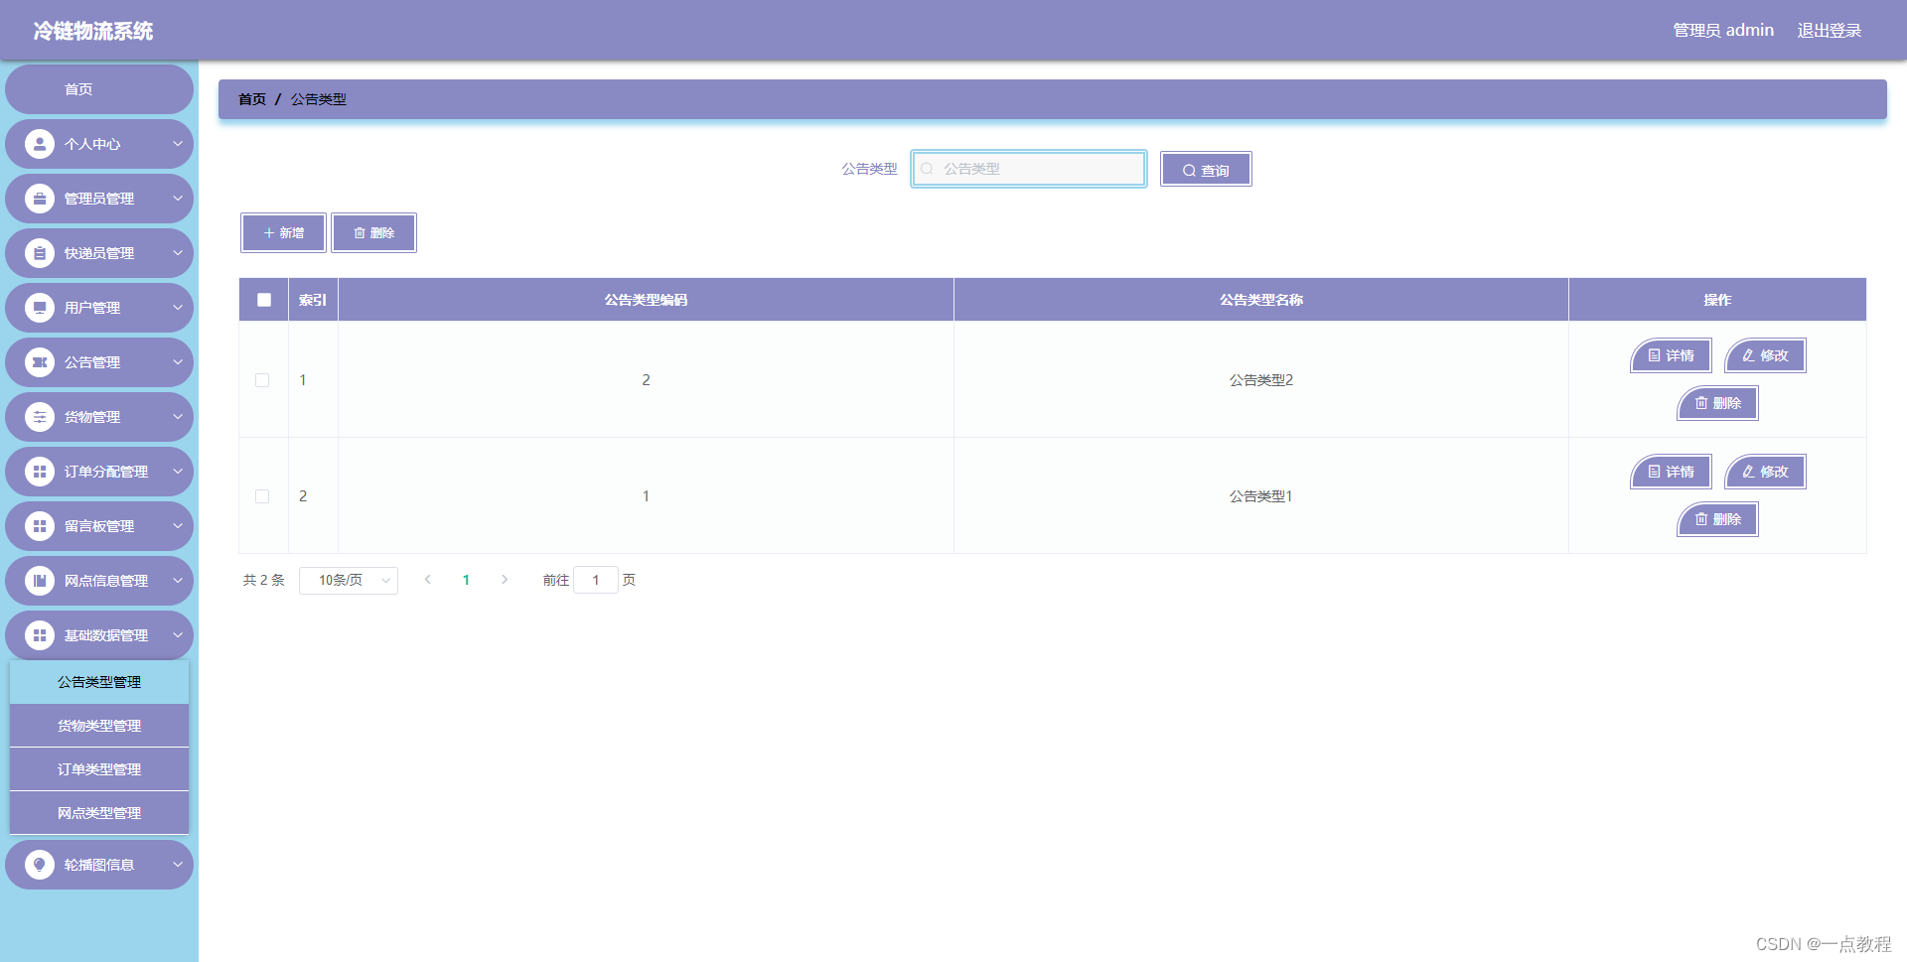Click the 货物管理 sliders icon

(x=40, y=417)
